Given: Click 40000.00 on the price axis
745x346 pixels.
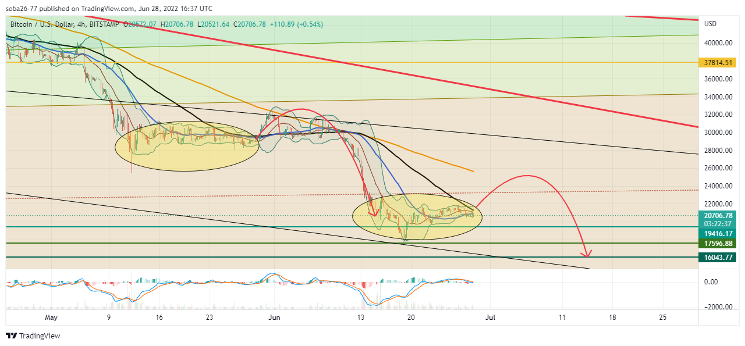Looking at the screenshot, I should (718, 43).
